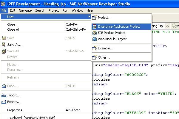Click the Export icon in File menu

coord(4,102)
